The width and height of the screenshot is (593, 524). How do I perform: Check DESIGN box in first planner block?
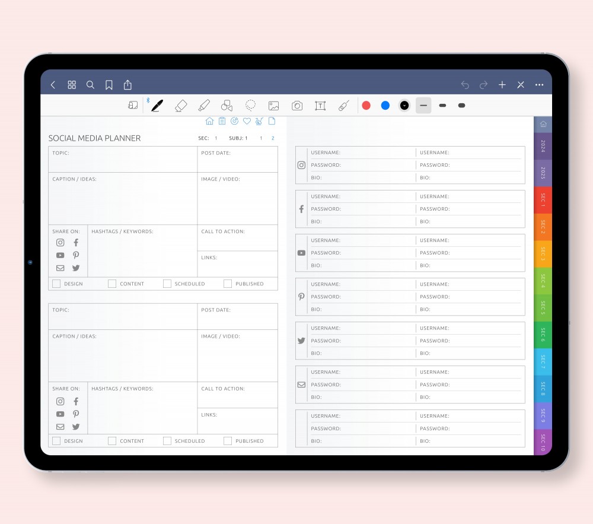(56, 284)
